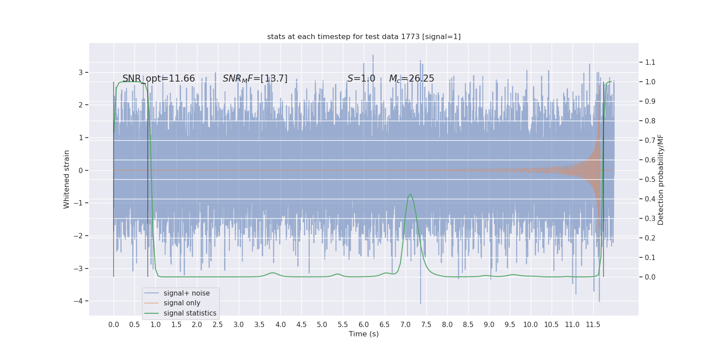The height and width of the screenshot is (355, 710).
Task: Click the green peak near 7.0 seconds
Action: point(410,194)
